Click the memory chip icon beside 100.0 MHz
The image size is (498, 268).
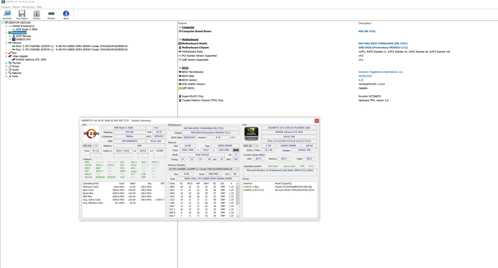point(236,150)
